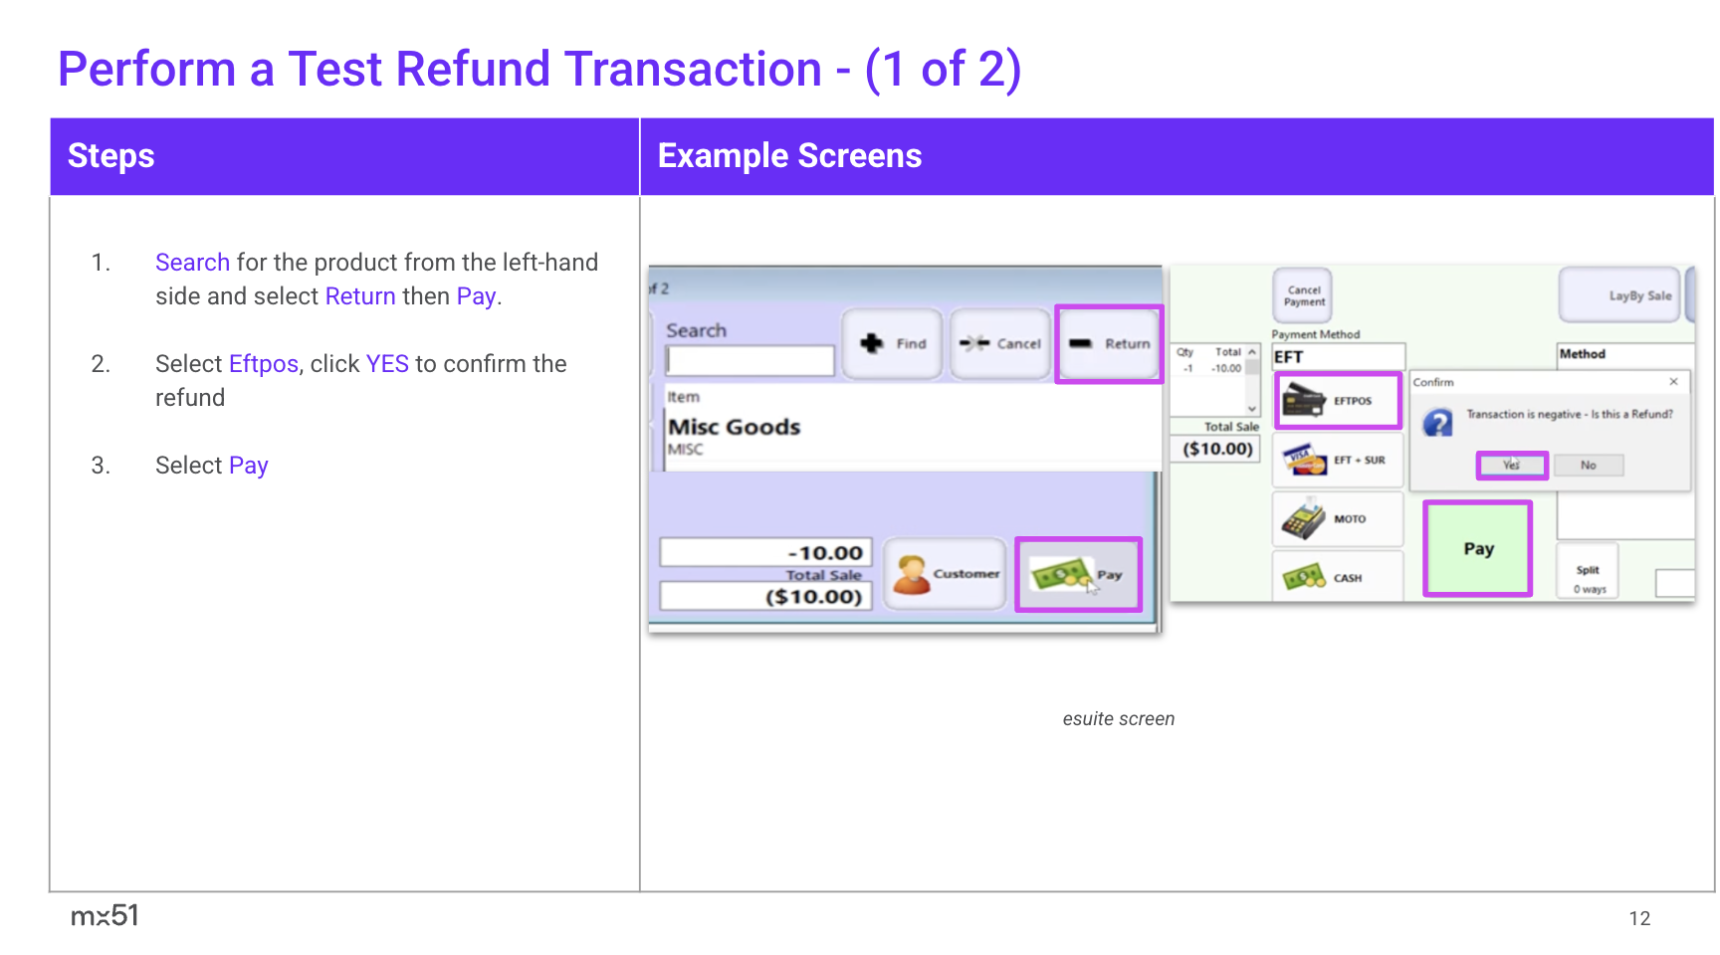Choose EFTPOS payment method
Image resolution: width=1720 pixels, height=955 pixels.
click(1337, 400)
